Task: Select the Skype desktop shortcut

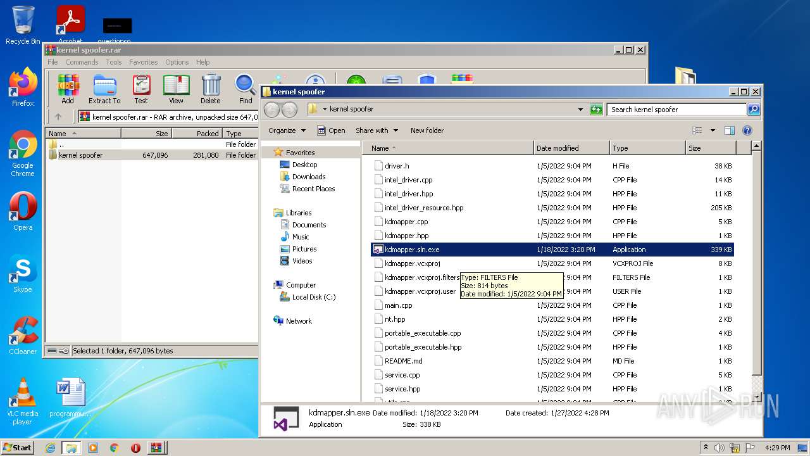Action: [x=23, y=274]
